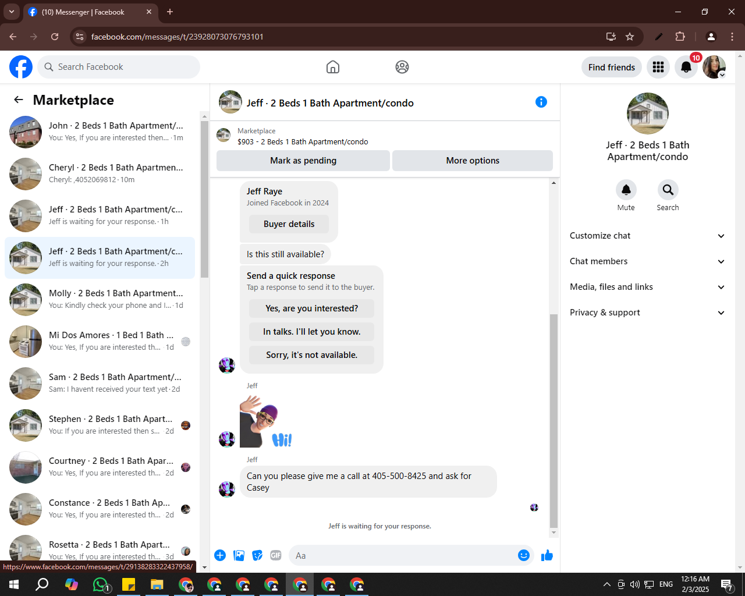Search in conversation magnifier icon

pos(668,190)
